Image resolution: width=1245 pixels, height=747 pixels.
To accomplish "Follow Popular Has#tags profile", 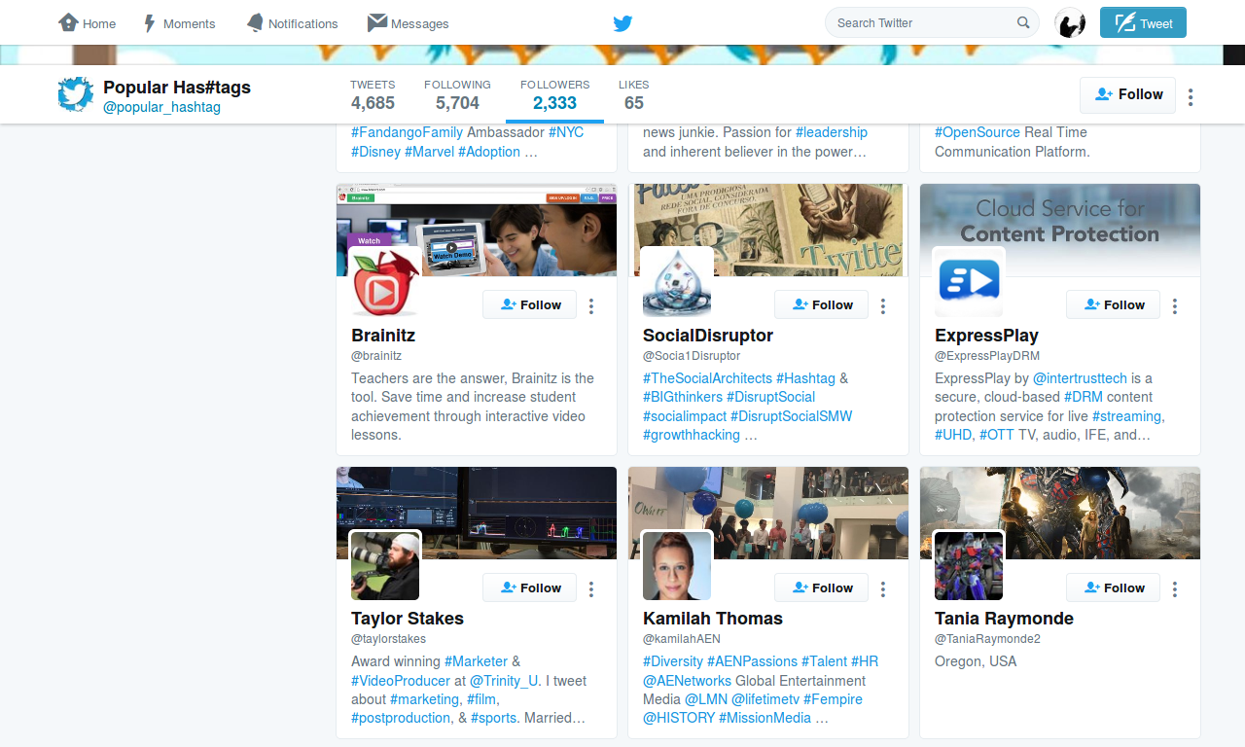I will 1127,94.
